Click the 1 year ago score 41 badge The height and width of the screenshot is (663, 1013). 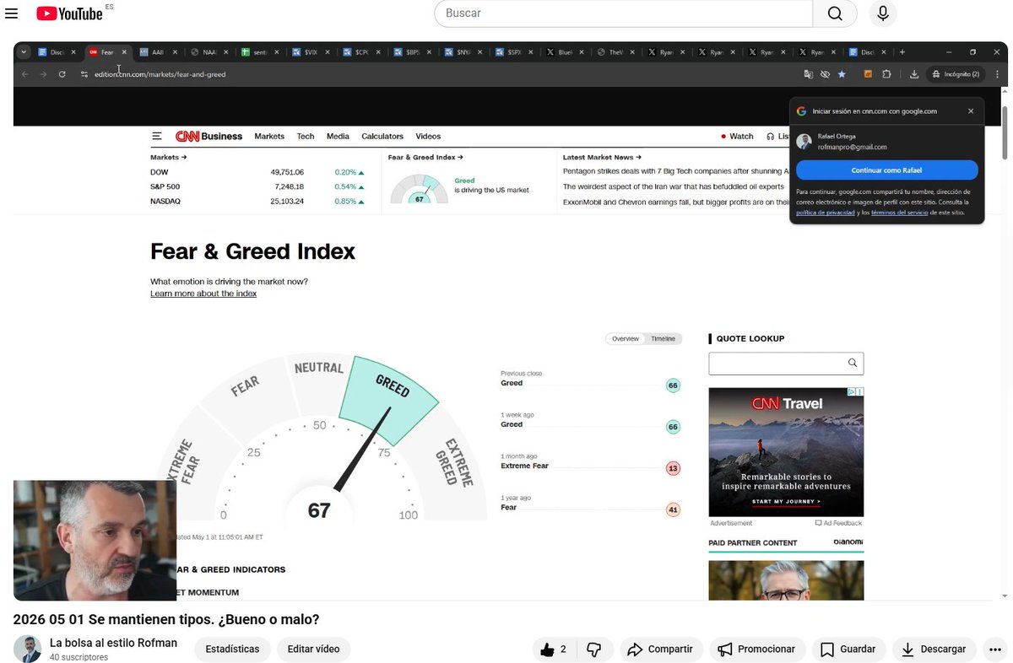pos(673,509)
